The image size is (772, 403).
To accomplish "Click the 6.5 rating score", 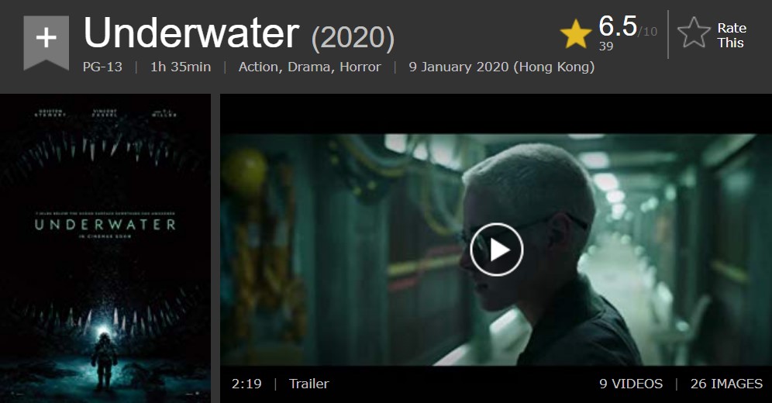I will [x=618, y=26].
